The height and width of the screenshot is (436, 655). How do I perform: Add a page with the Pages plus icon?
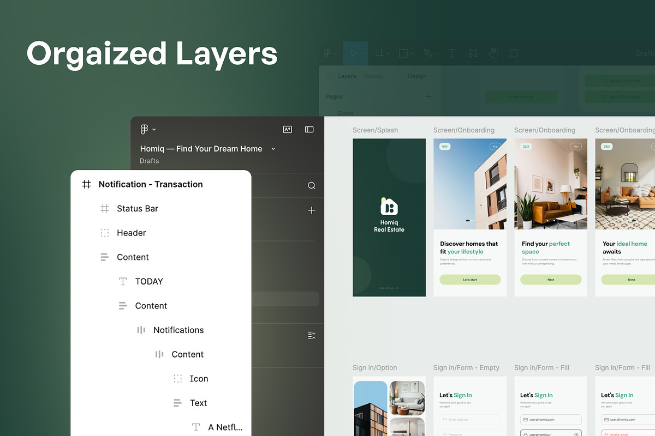(428, 96)
